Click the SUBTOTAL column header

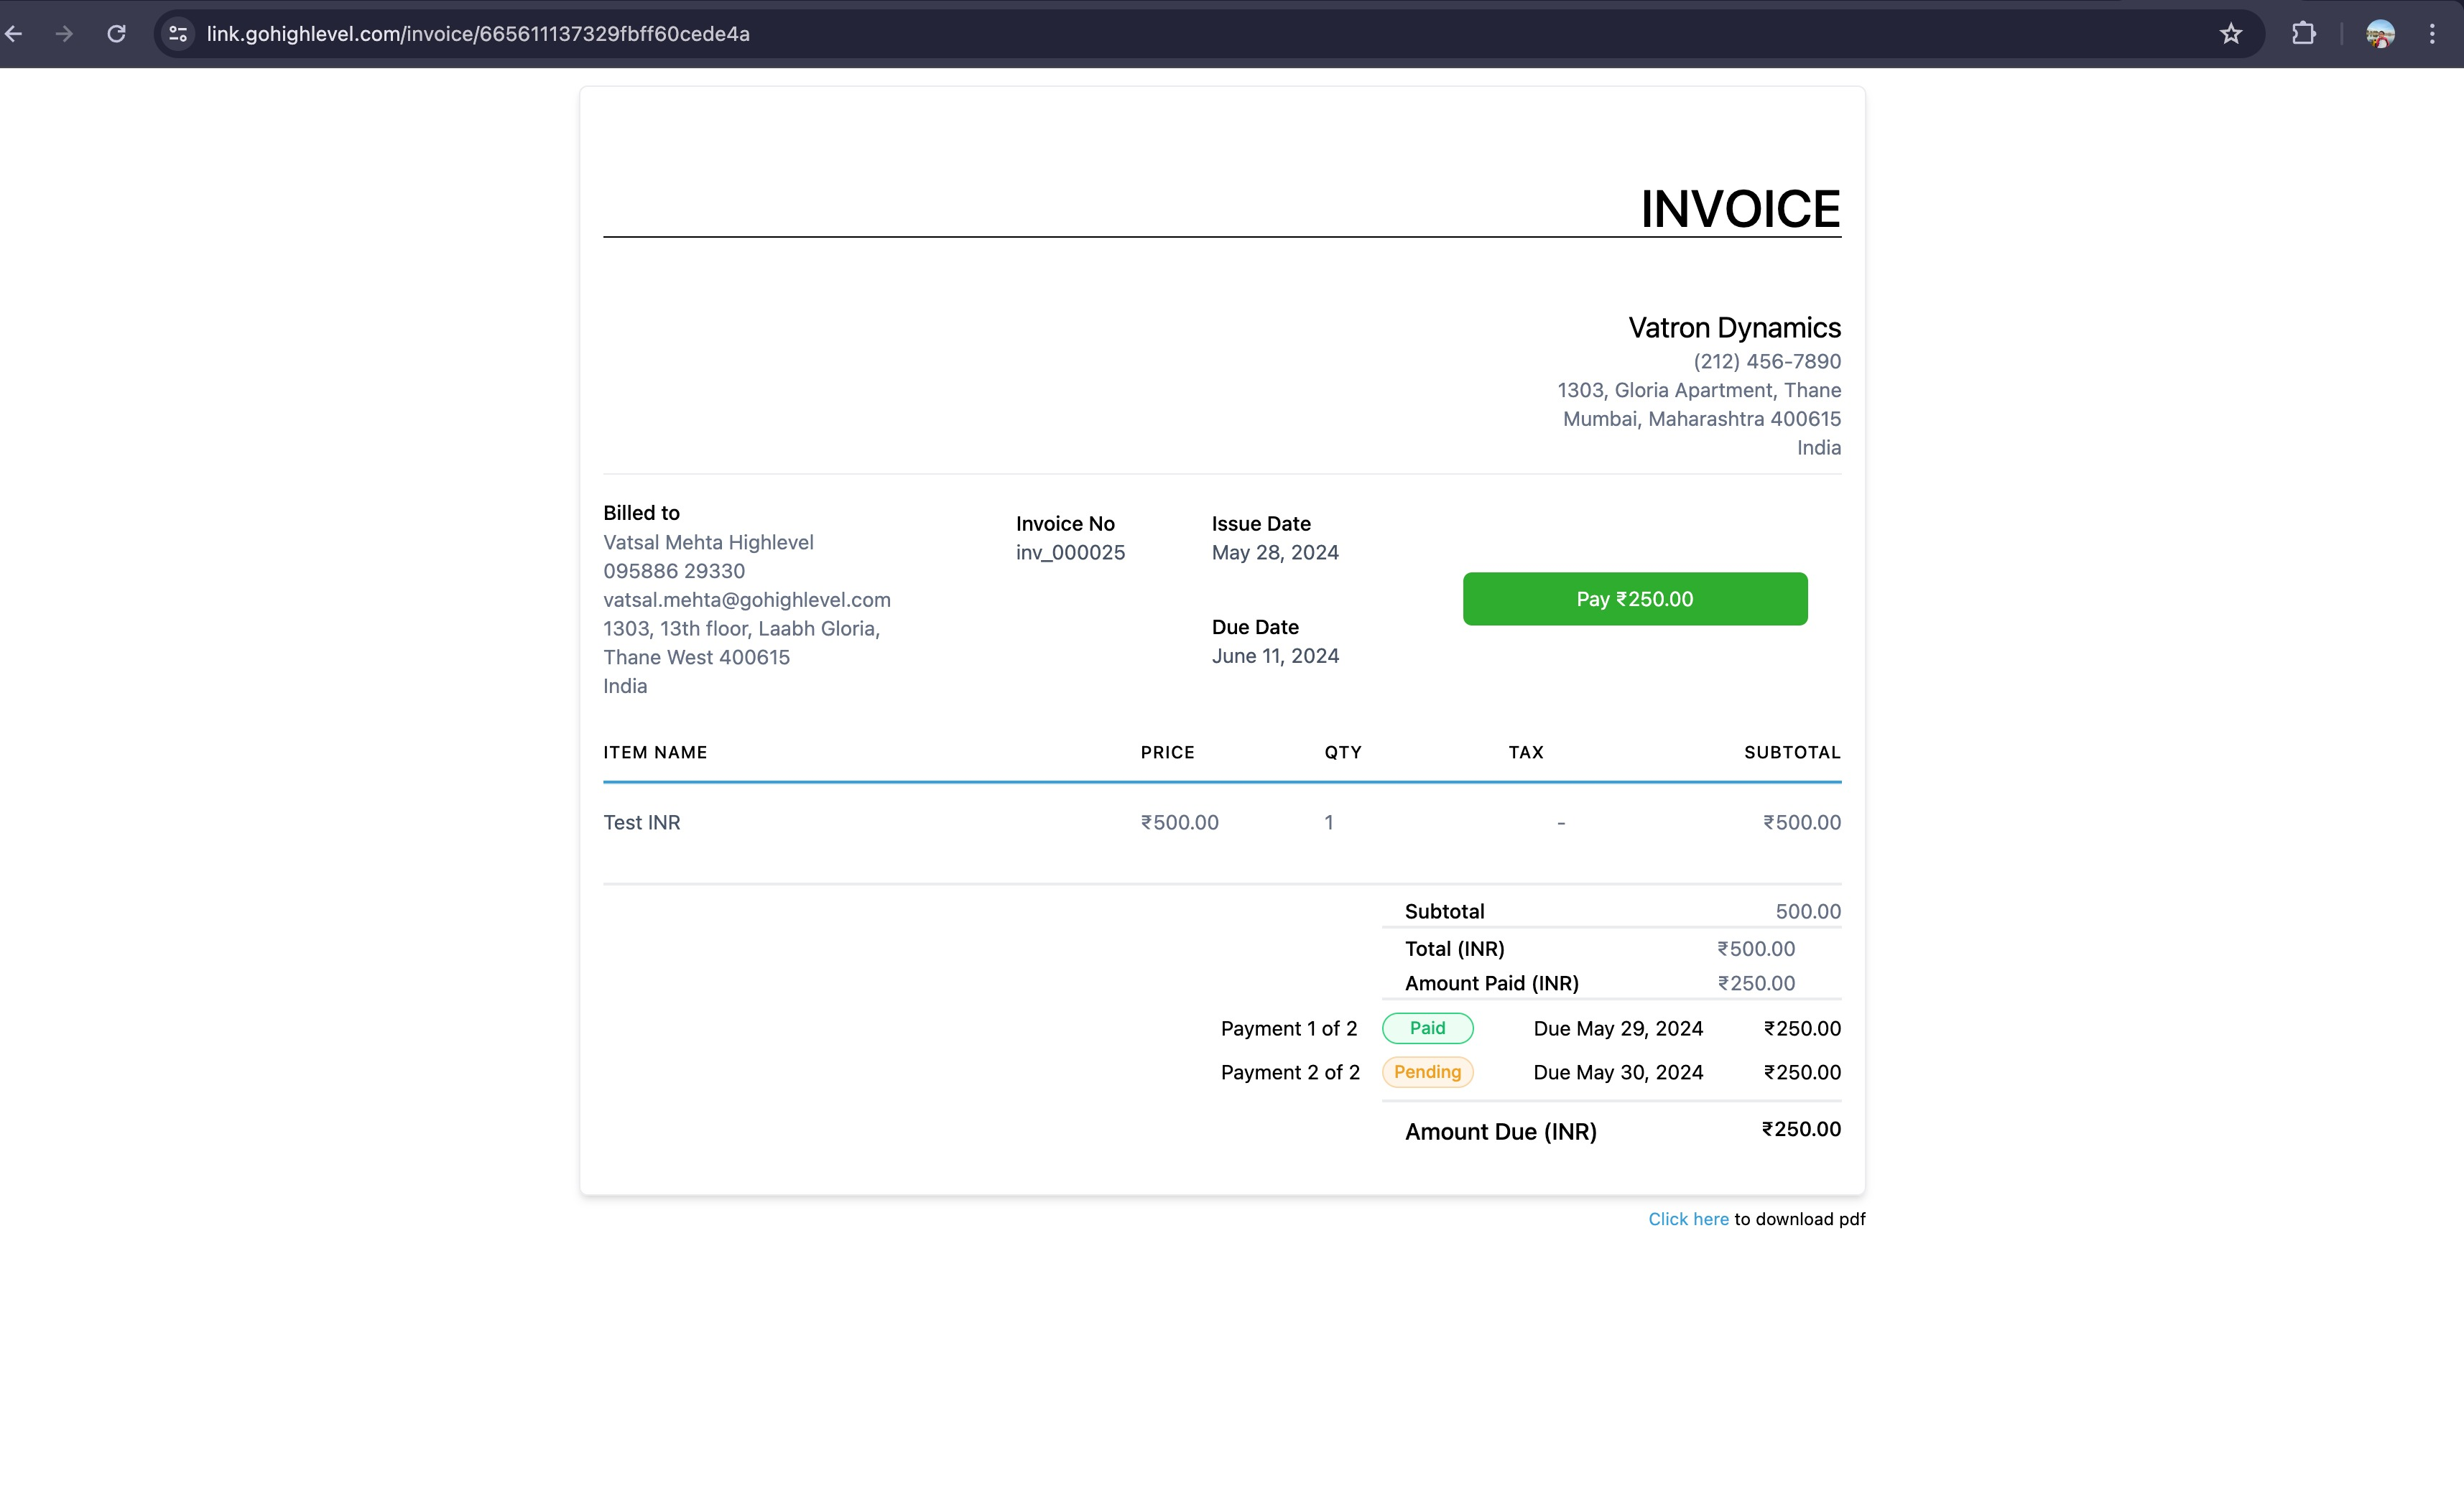(x=1791, y=753)
